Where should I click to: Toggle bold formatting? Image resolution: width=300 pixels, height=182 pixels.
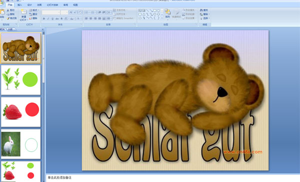click(44, 19)
